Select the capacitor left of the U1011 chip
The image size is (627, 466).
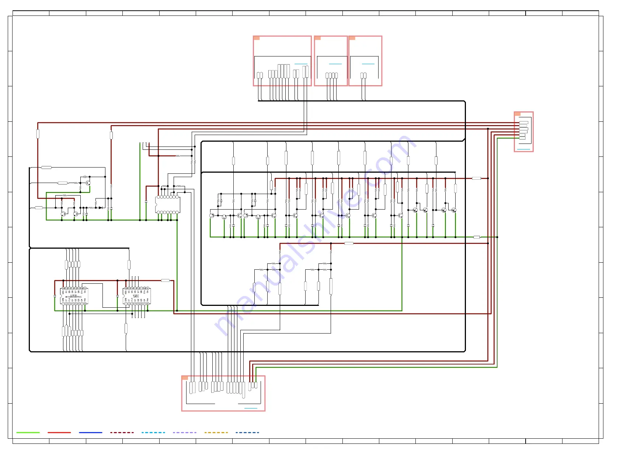click(118, 296)
